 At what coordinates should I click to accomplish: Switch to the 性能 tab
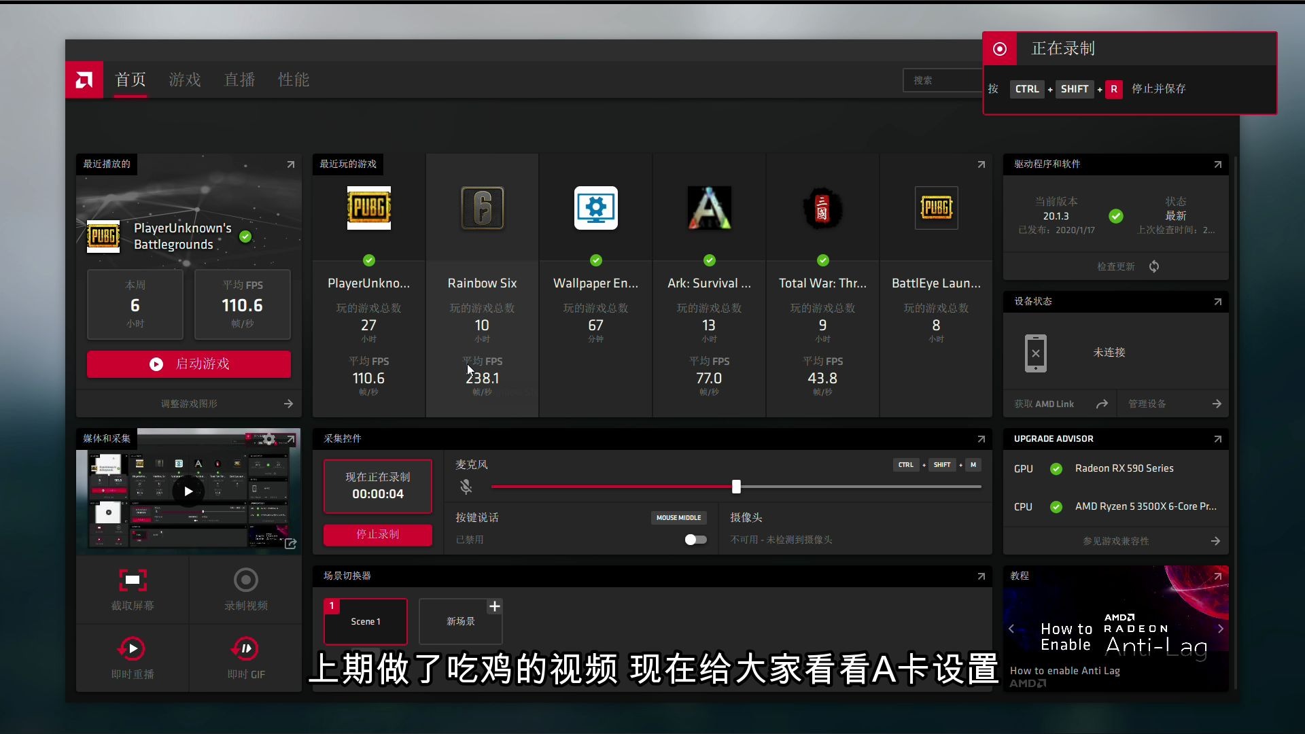(x=294, y=80)
